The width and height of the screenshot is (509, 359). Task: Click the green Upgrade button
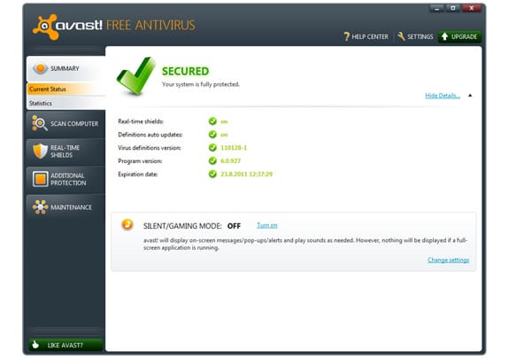(x=459, y=36)
